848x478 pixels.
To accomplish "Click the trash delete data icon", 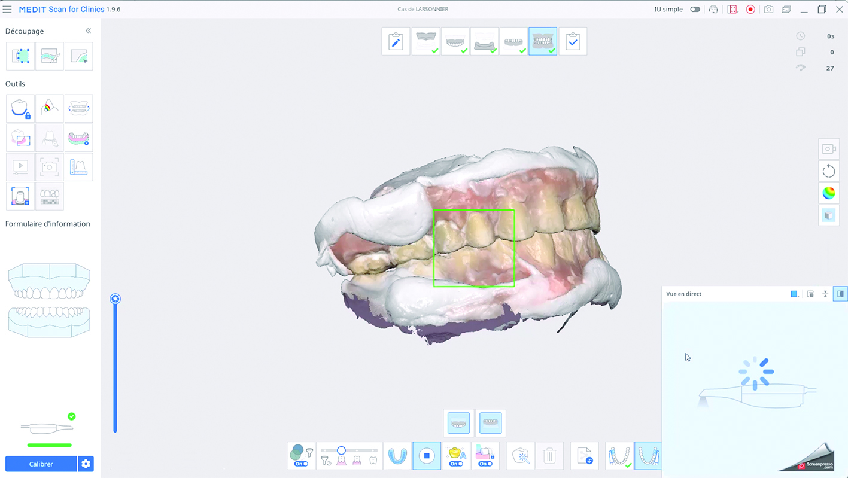I will point(549,456).
